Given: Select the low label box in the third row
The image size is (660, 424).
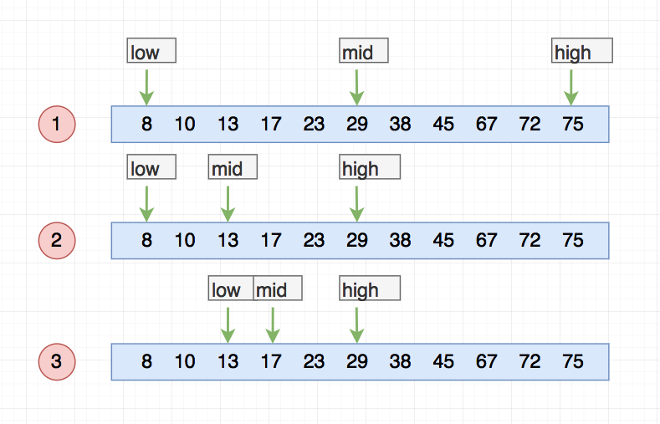Looking at the screenshot, I should pyautogui.click(x=231, y=289).
